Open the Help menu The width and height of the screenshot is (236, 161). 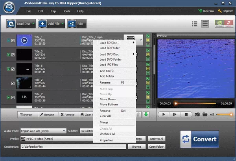pyautogui.click(x=80, y=11)
